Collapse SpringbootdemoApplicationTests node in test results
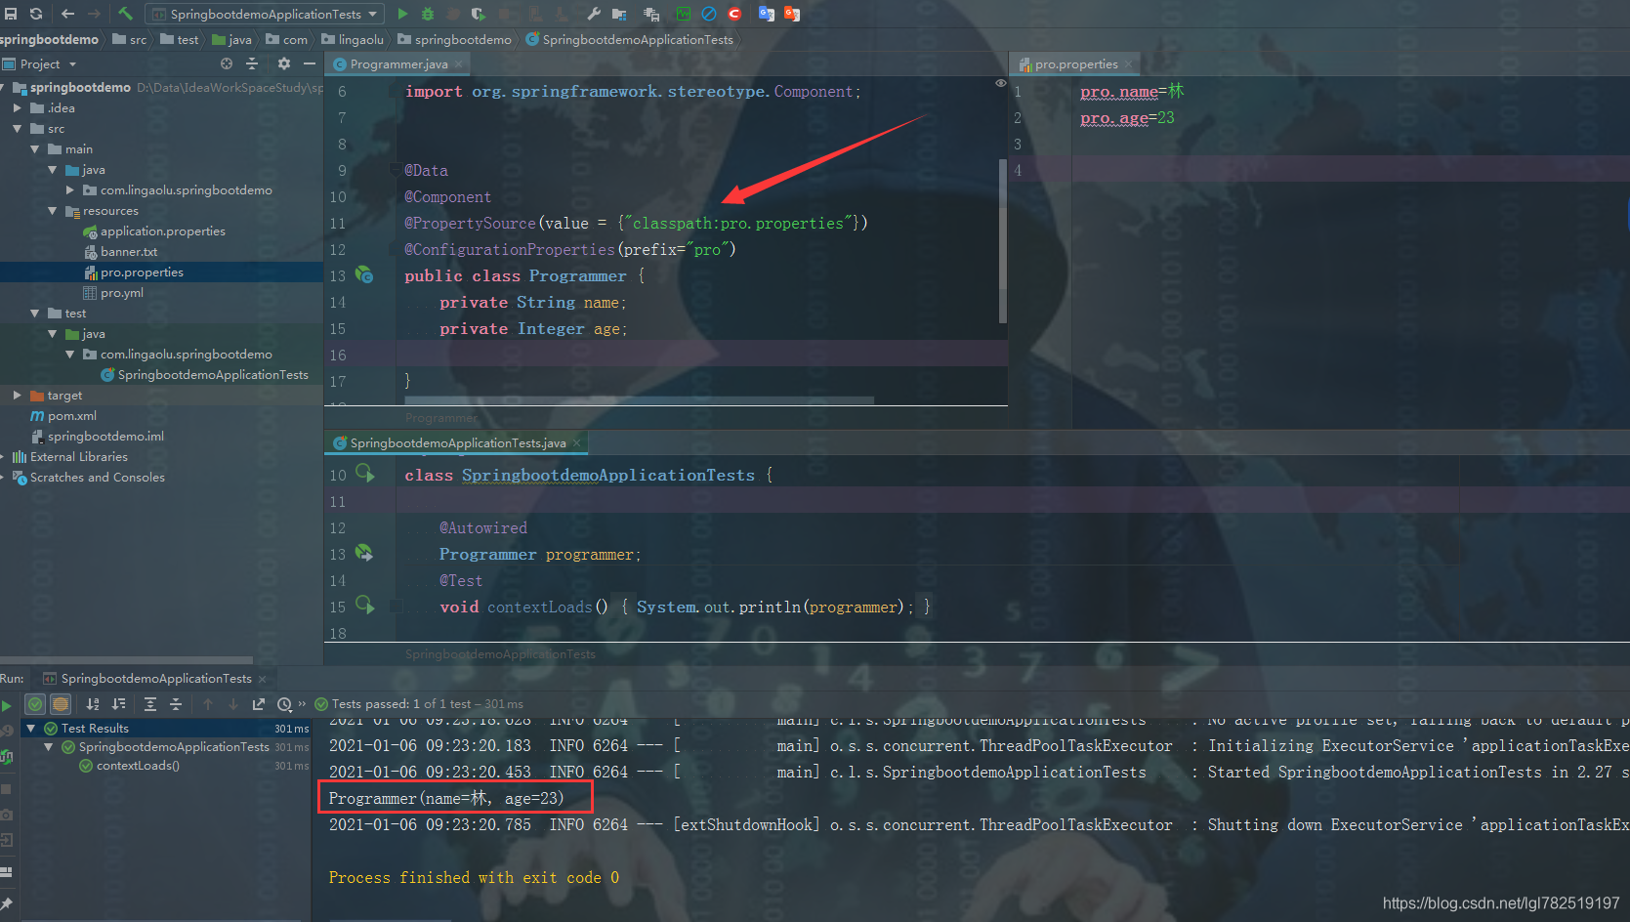 coord(49,746)
